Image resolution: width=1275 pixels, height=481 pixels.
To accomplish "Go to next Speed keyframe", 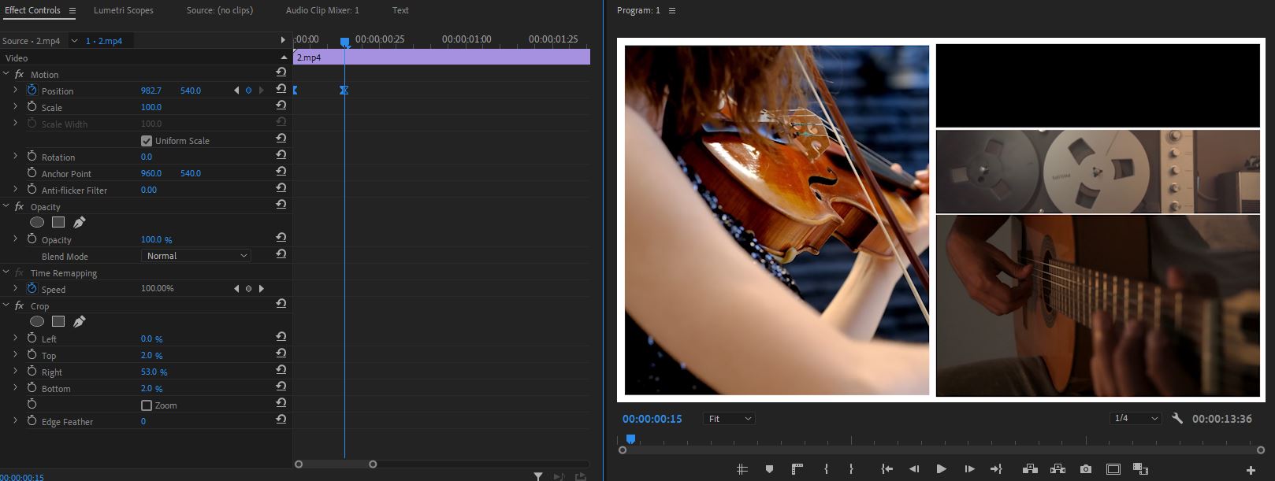I will (262, 289).
